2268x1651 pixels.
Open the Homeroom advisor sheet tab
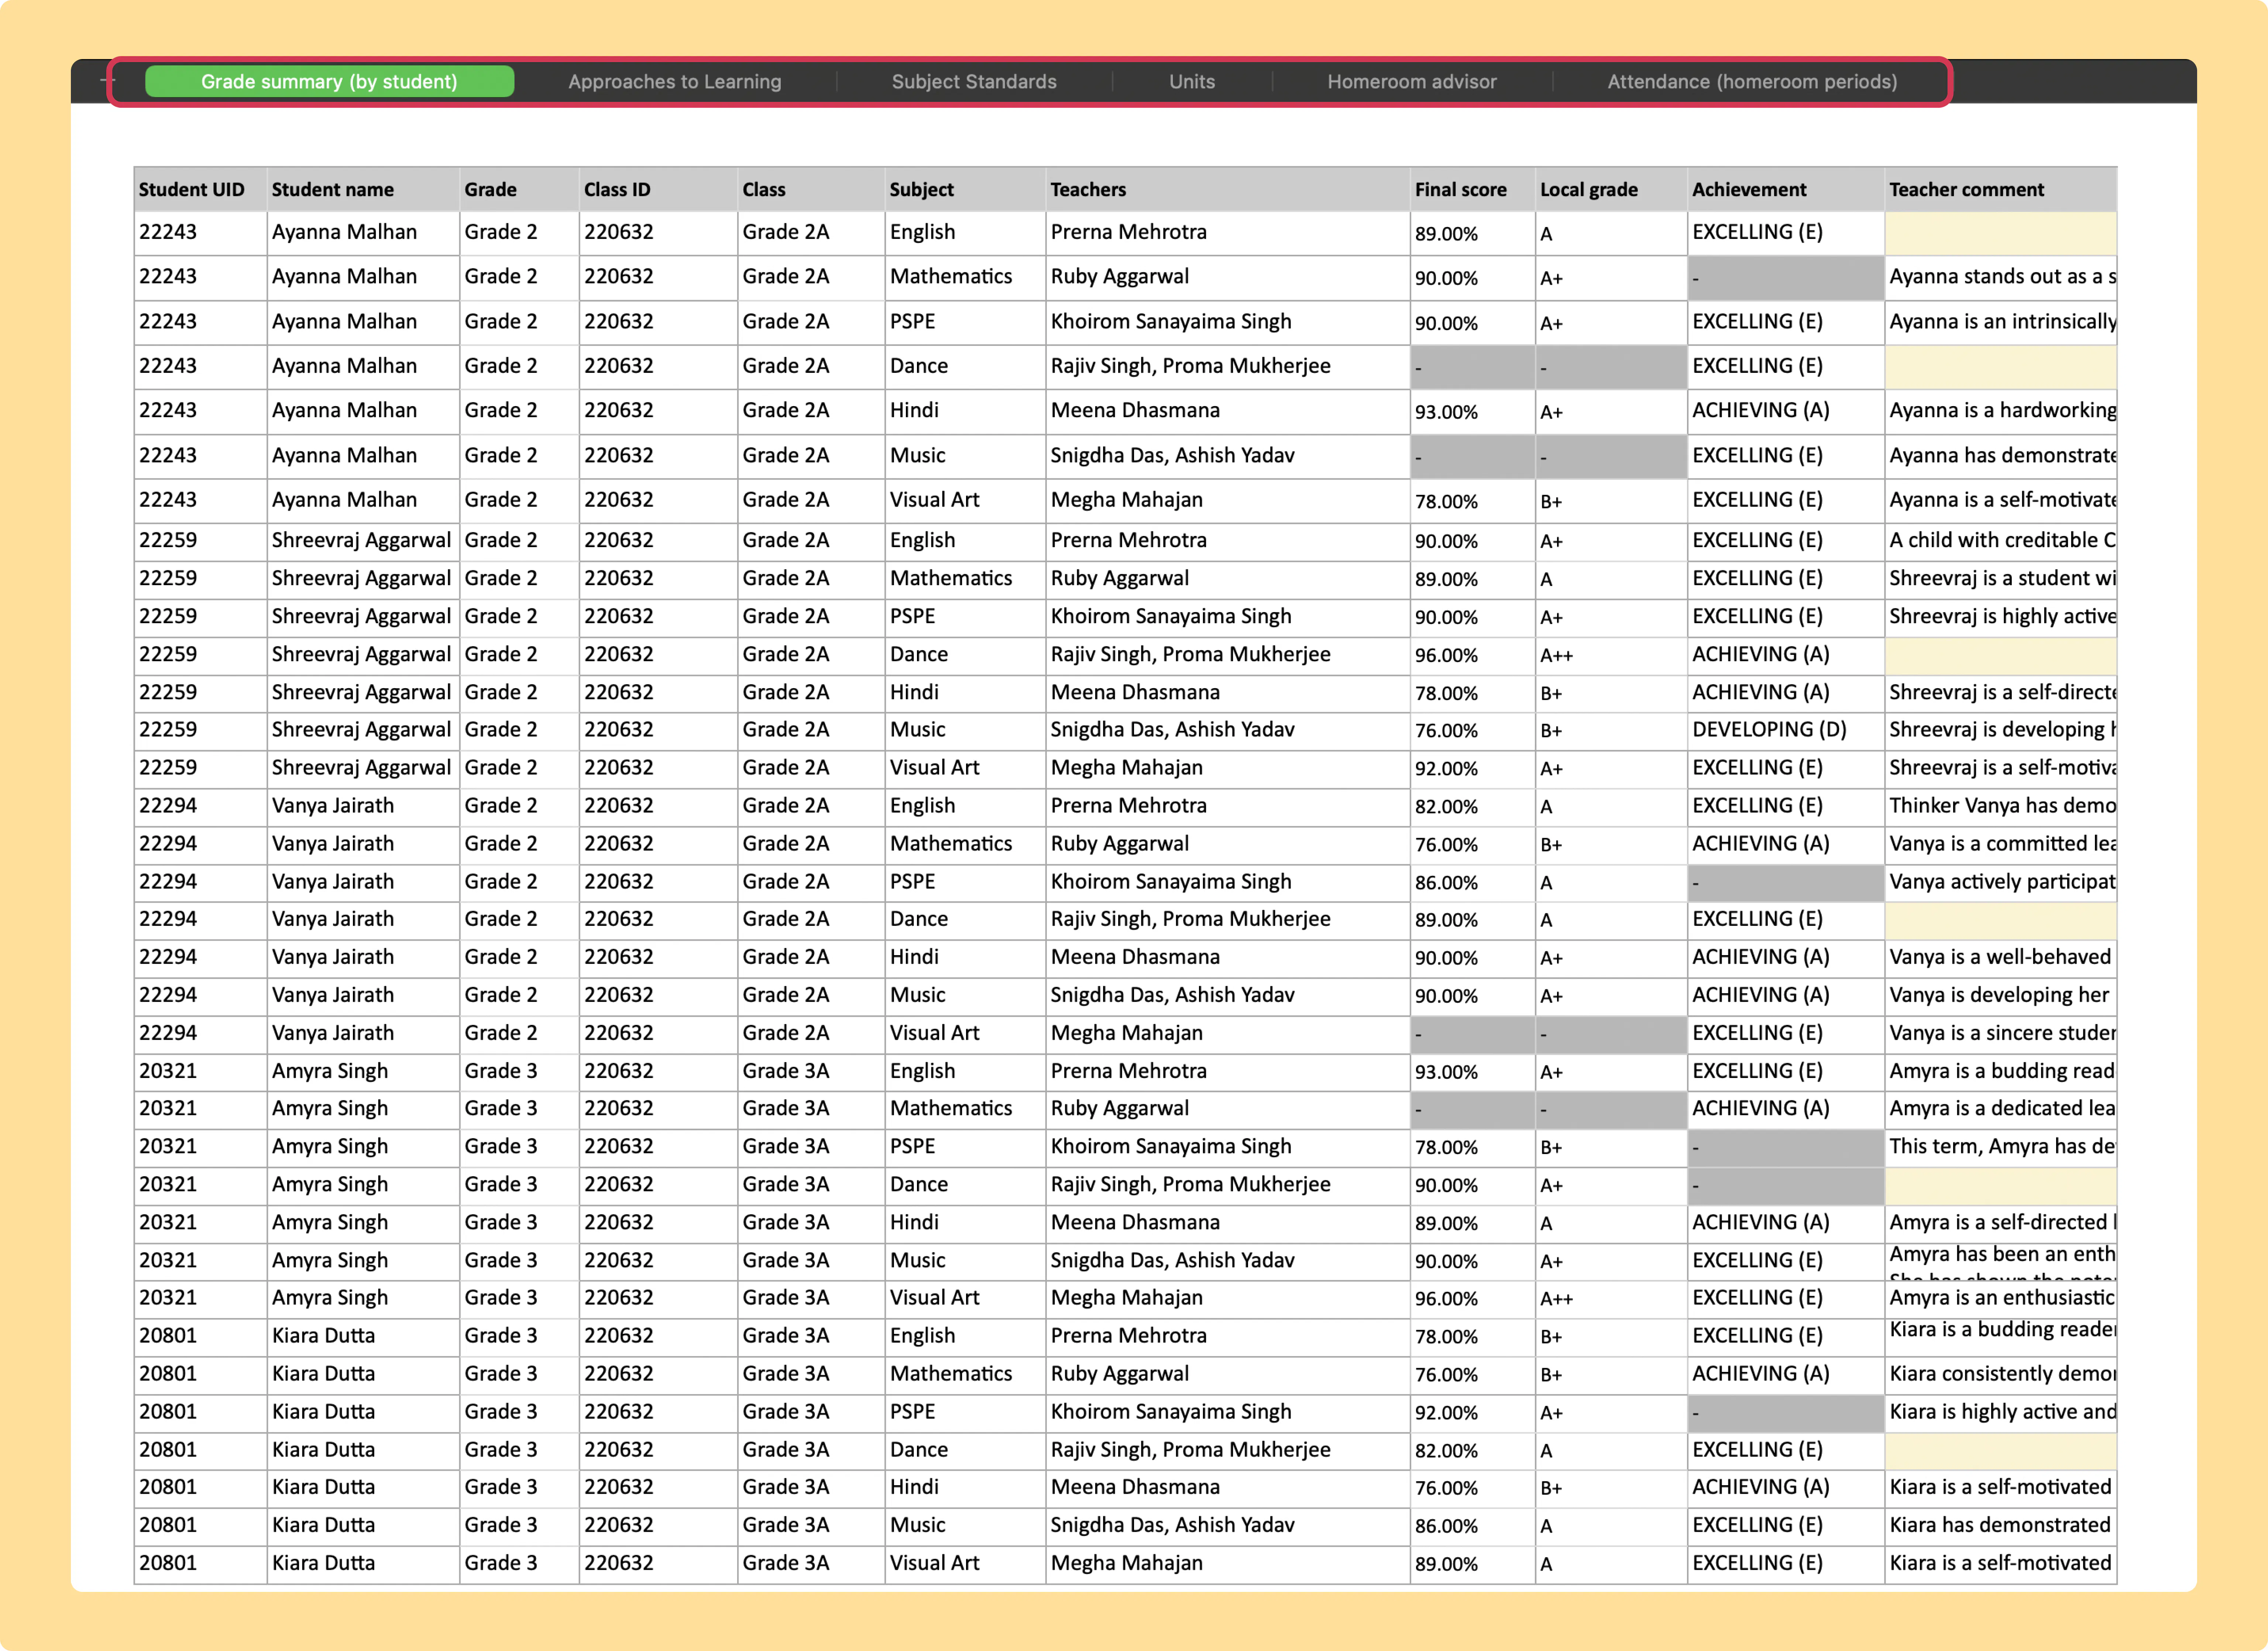pyautogui.click(x=1412, y=82)
